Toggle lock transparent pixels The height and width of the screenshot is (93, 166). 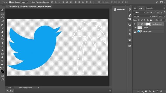click(x=139, y=20)
